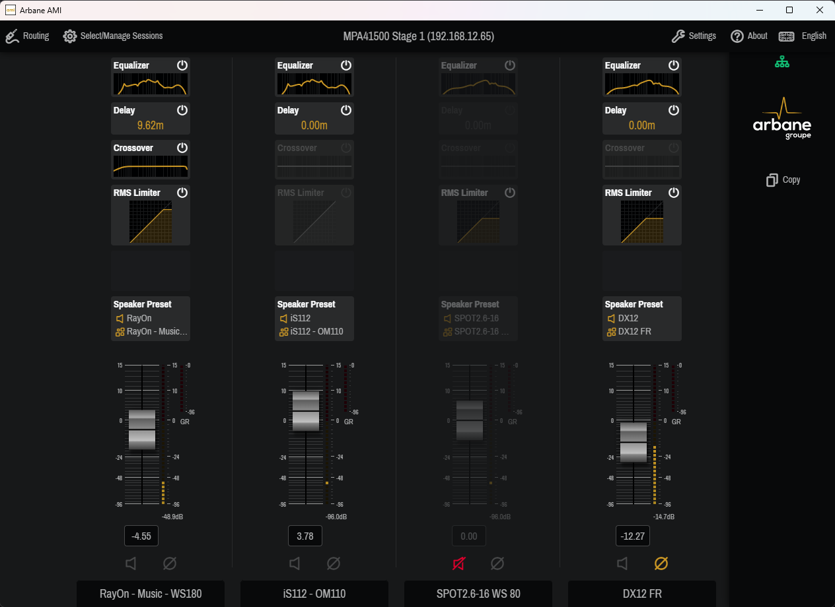Screen dimensions: 835x607
Task: Toggle SPOT2.6-16 channel Equalizer power
Action: pos(510,65)
